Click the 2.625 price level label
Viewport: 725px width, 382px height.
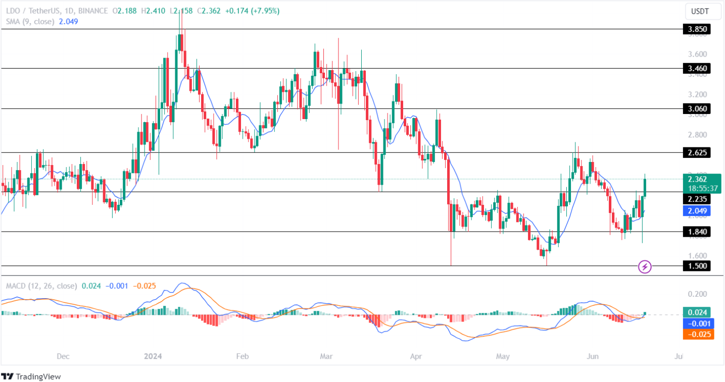click(697, 152)
